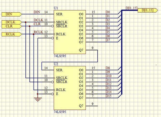
Task: Select the D7 net label
Action: point(107,40)
